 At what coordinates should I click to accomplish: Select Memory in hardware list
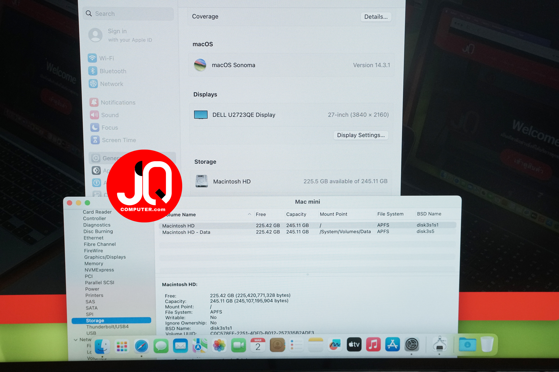94,263
